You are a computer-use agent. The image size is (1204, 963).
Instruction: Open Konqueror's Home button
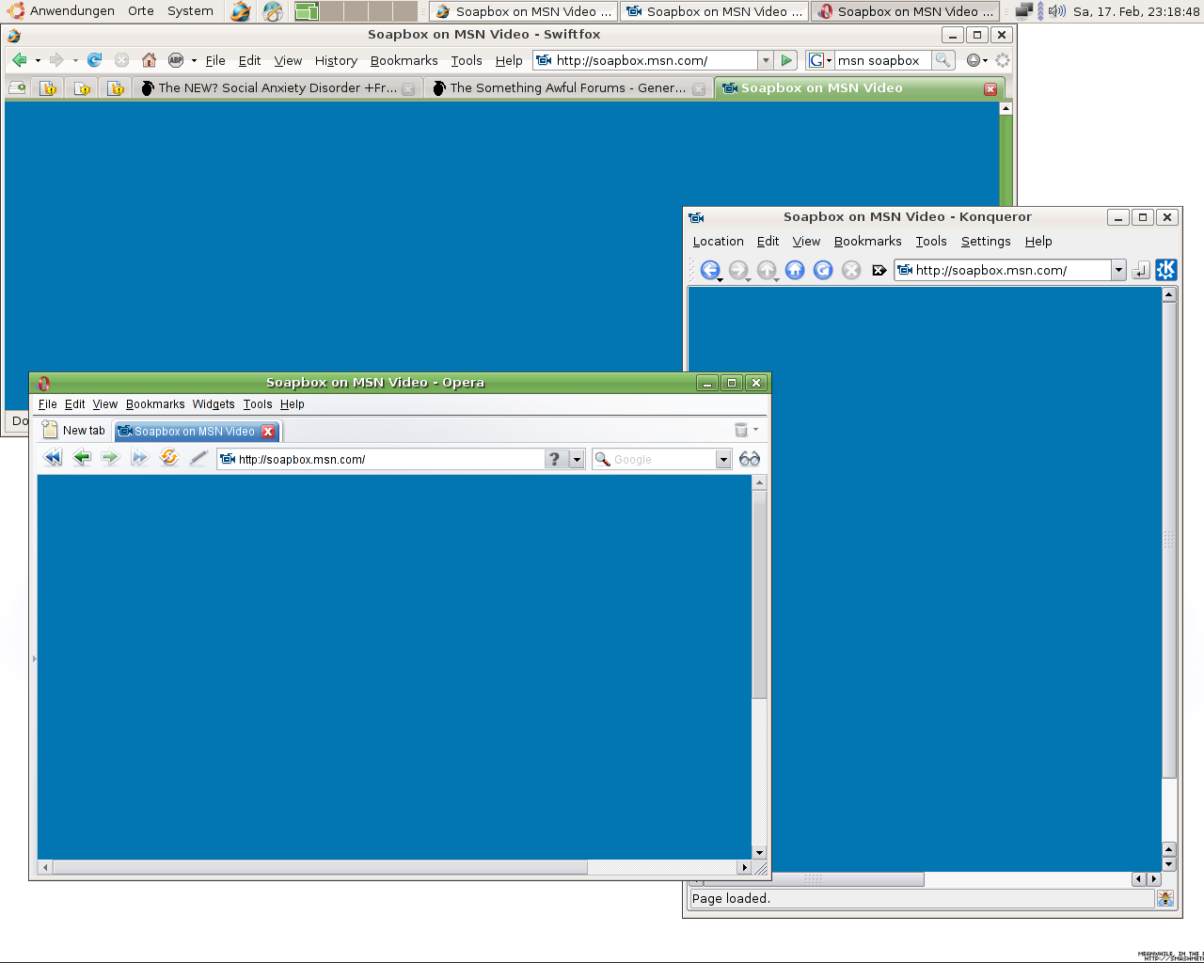point(795,270)
